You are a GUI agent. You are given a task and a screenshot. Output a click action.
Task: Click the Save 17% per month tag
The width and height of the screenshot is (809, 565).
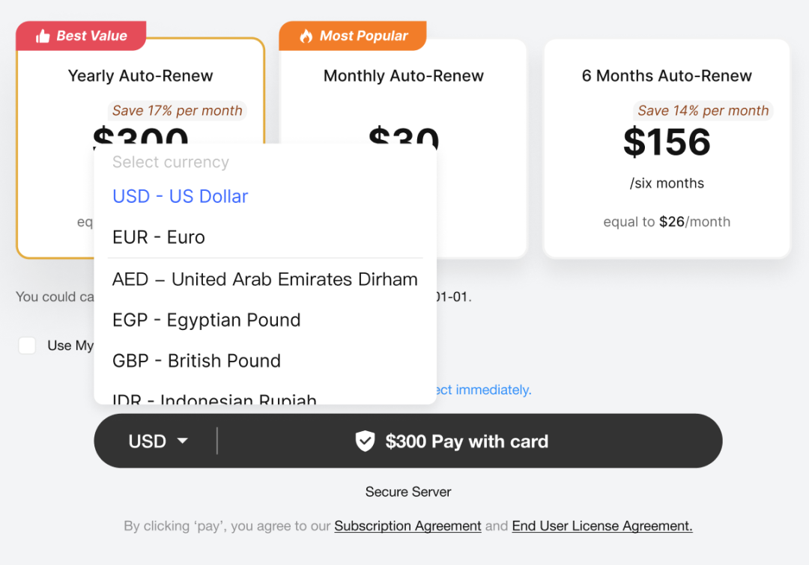[178, 111]
